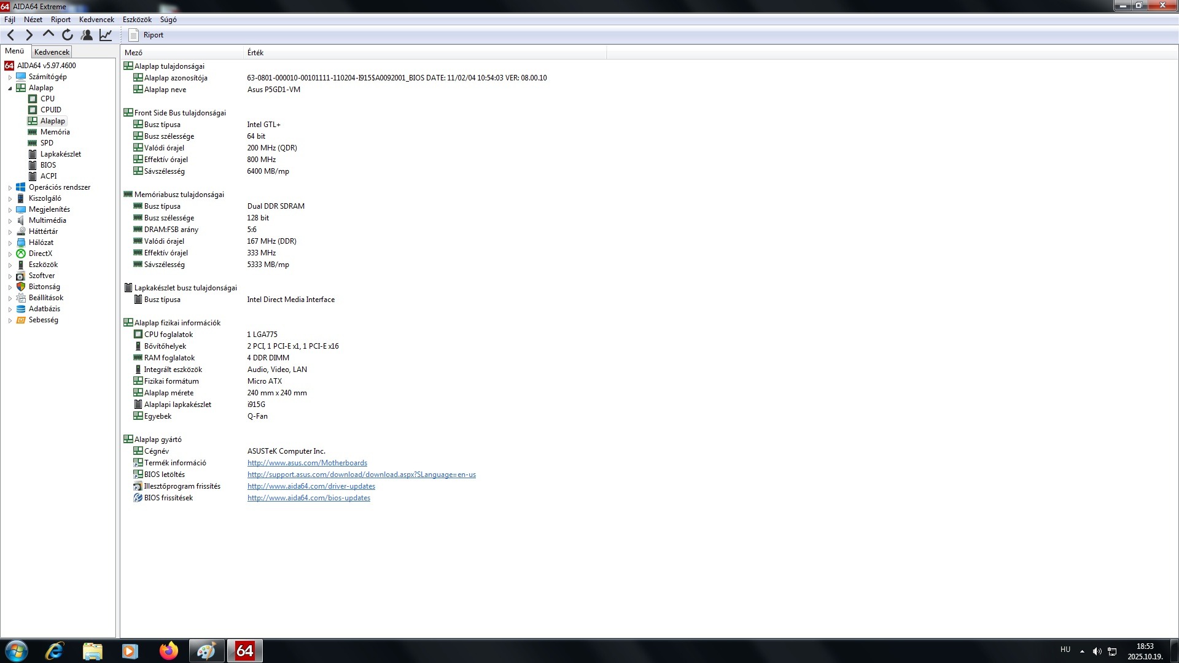Expand the Sebesség tree node
The image size is (1179, 663).
(x=10, y=320)
